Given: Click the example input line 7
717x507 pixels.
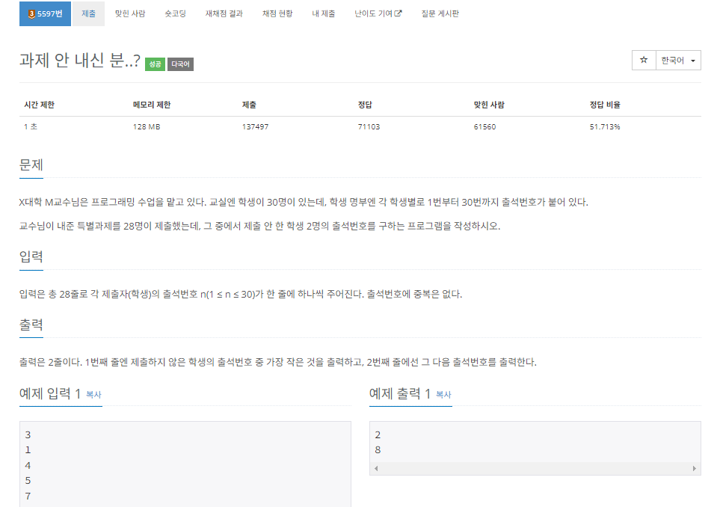Looking at the screenshot, I should point(28,496).
